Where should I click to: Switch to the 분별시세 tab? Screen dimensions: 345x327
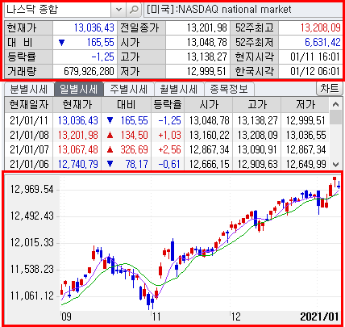29,89
